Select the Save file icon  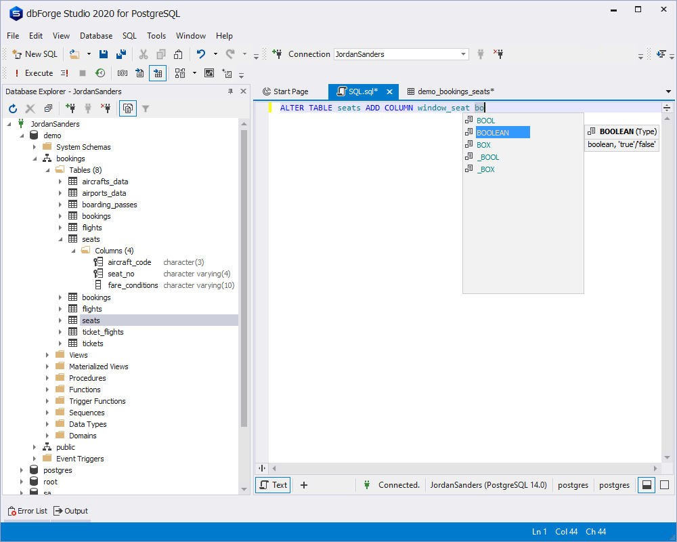point(103,54)
